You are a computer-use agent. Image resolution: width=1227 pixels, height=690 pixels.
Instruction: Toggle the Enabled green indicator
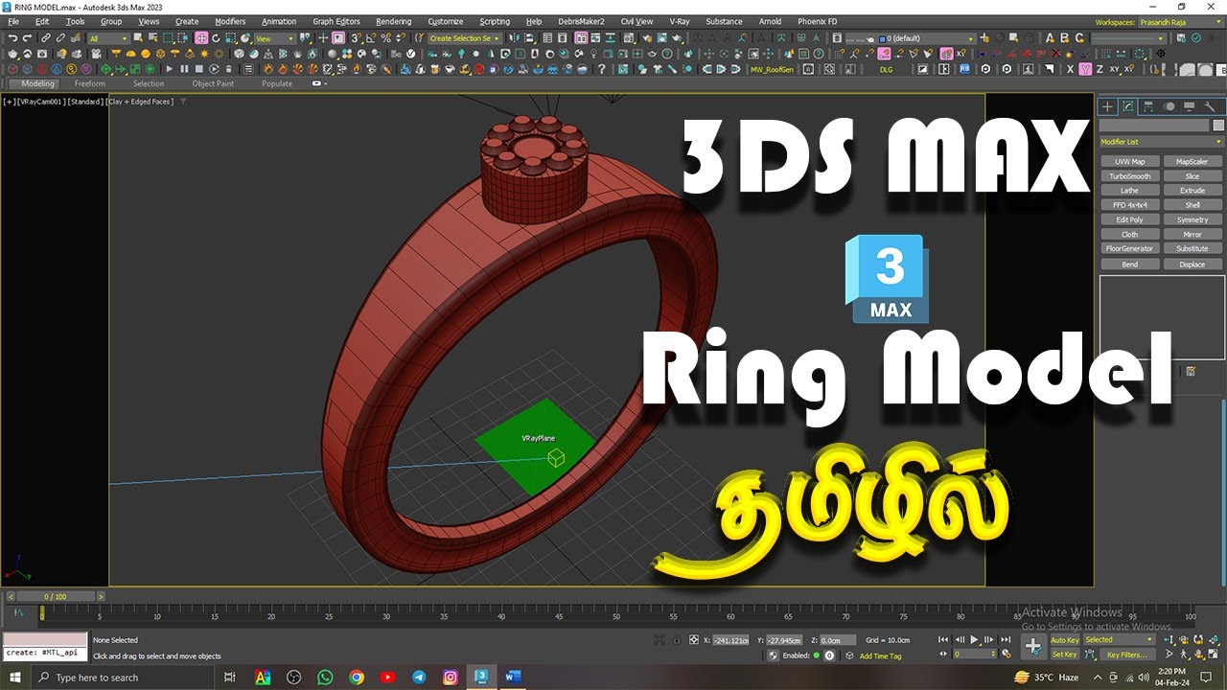[x=817, y=655]
